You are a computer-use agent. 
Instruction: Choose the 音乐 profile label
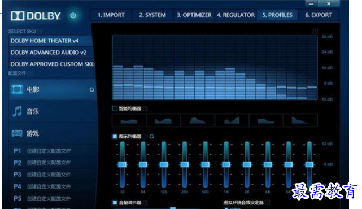pyautogui.click(x=33, y=111)
